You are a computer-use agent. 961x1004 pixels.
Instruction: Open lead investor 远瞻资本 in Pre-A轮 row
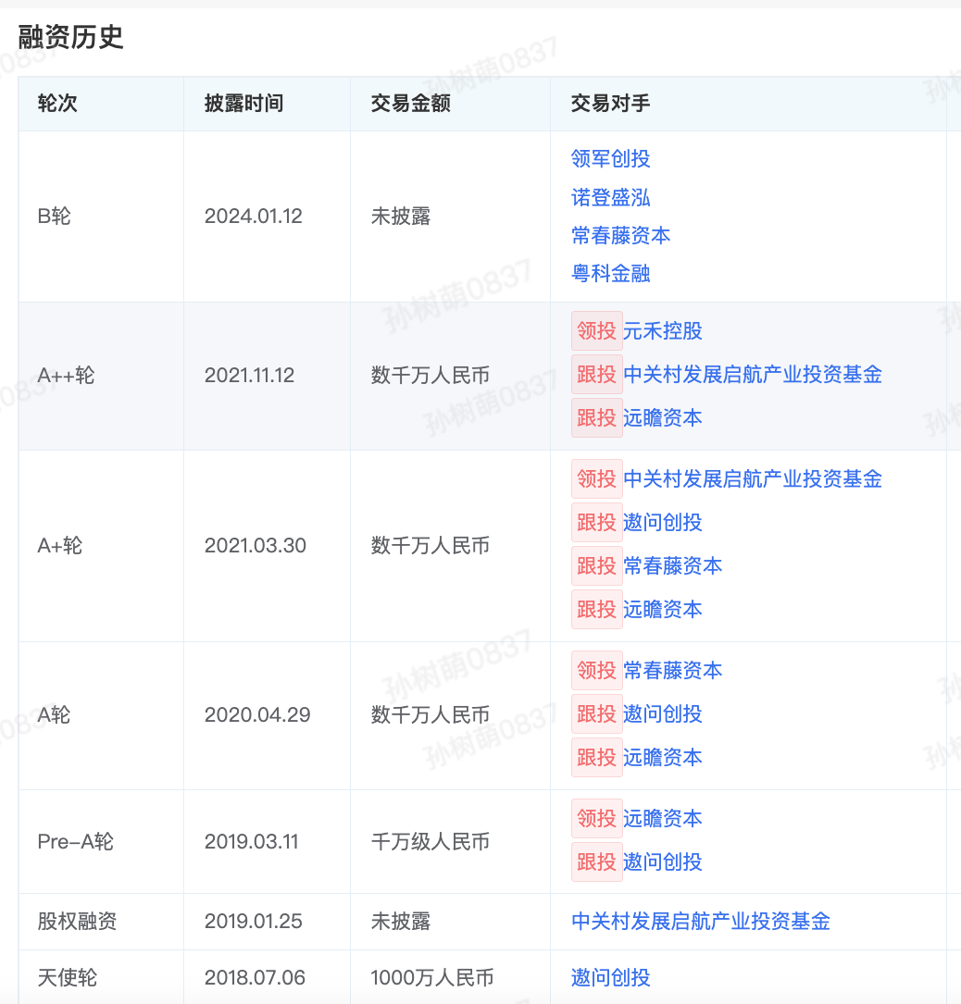663,818
